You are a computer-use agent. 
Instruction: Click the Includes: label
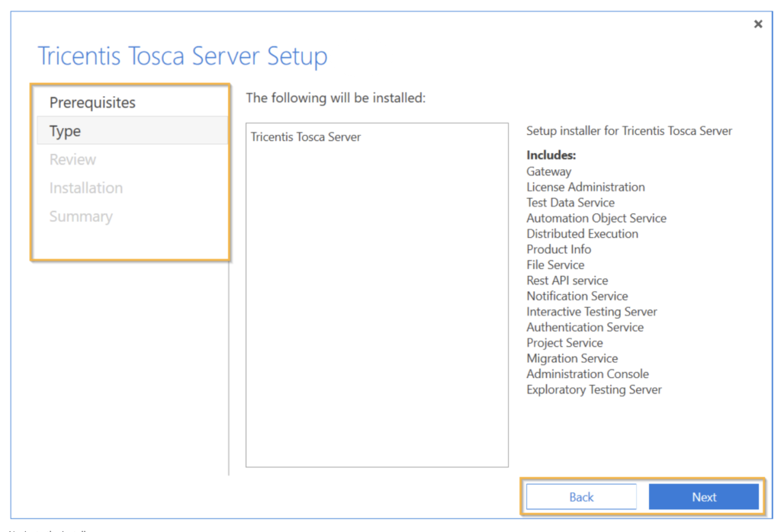pos(551,155)
